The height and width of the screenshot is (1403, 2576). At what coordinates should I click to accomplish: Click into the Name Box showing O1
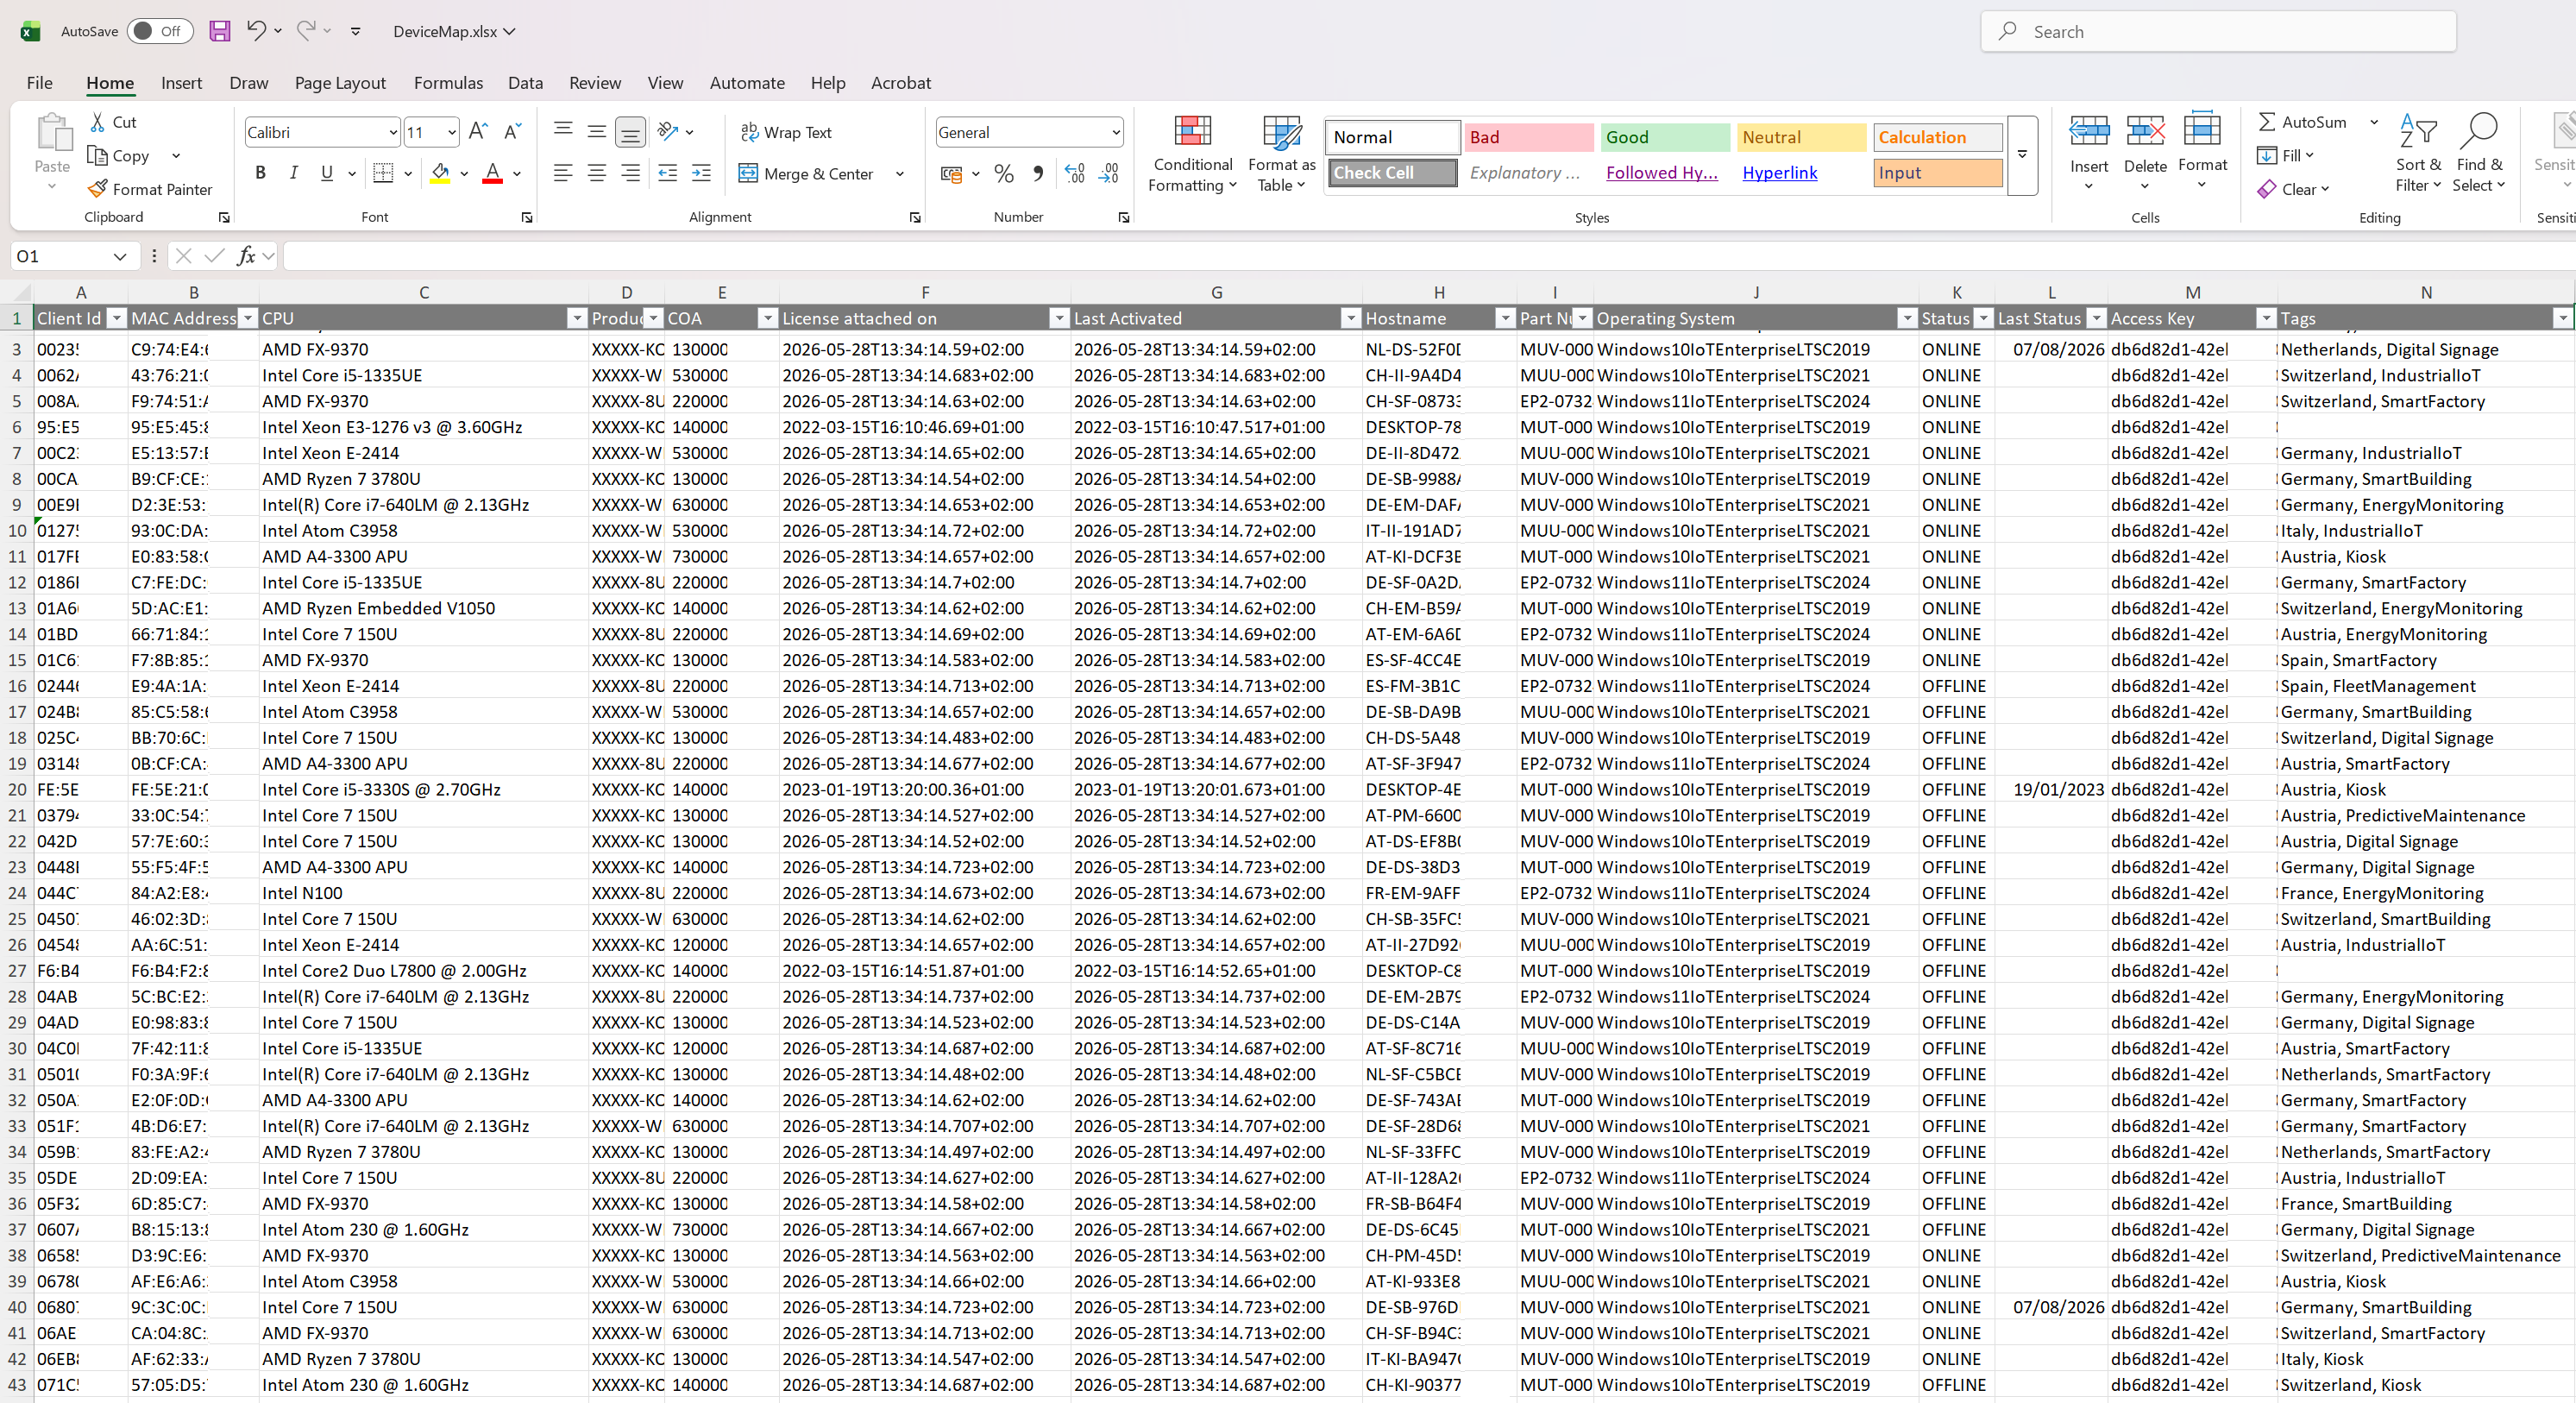pos(62,256)
